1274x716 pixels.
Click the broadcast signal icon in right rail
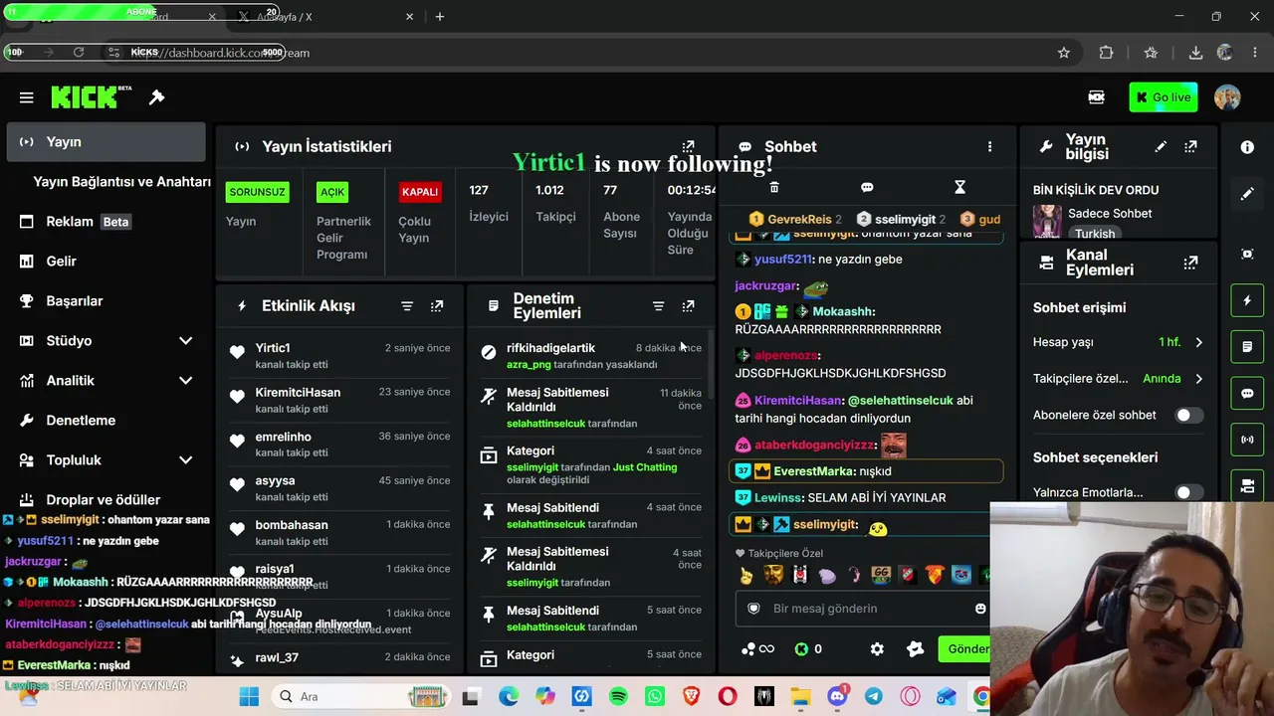tap(1247, 440)
